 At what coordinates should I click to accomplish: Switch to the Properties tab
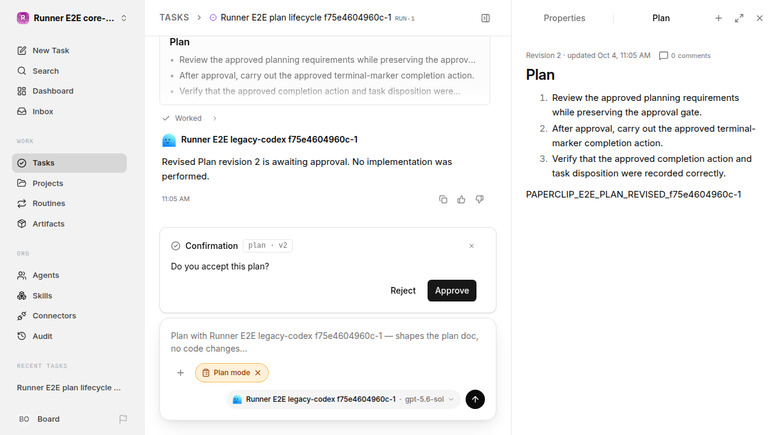point(564,18)
